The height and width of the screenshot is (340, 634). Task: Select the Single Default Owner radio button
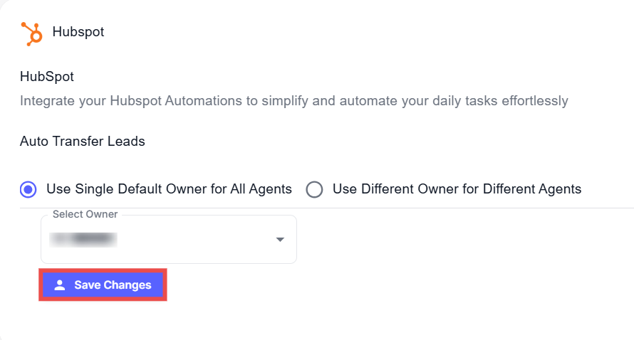click(x=28, y=189)
